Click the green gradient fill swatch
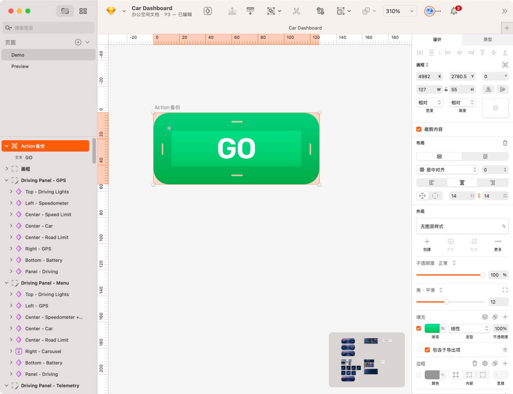Viewport: 513px width, 394px height. (432, 329)
